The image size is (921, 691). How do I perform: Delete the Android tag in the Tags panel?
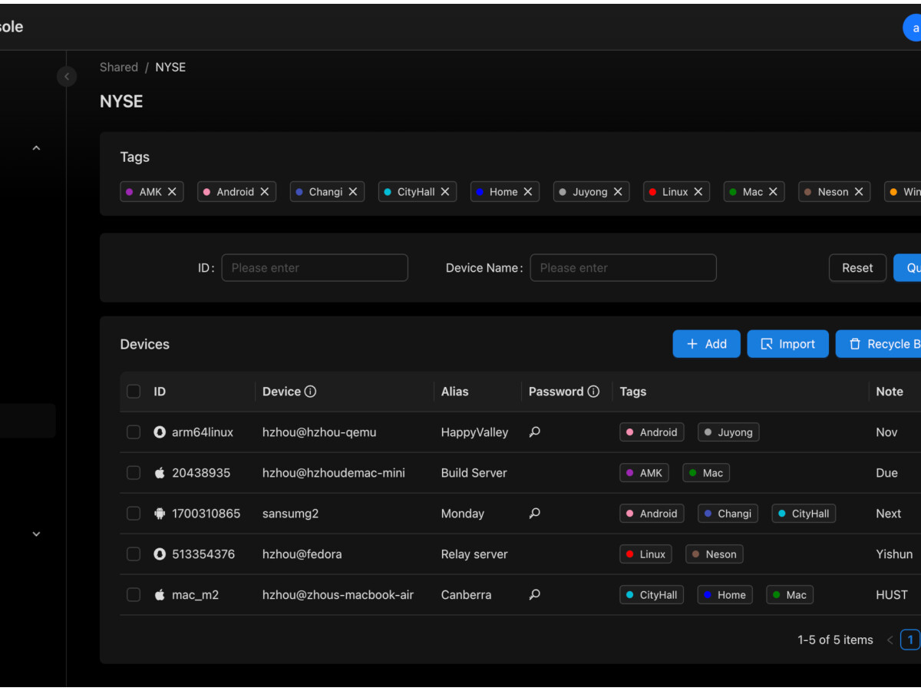point(265,192)
